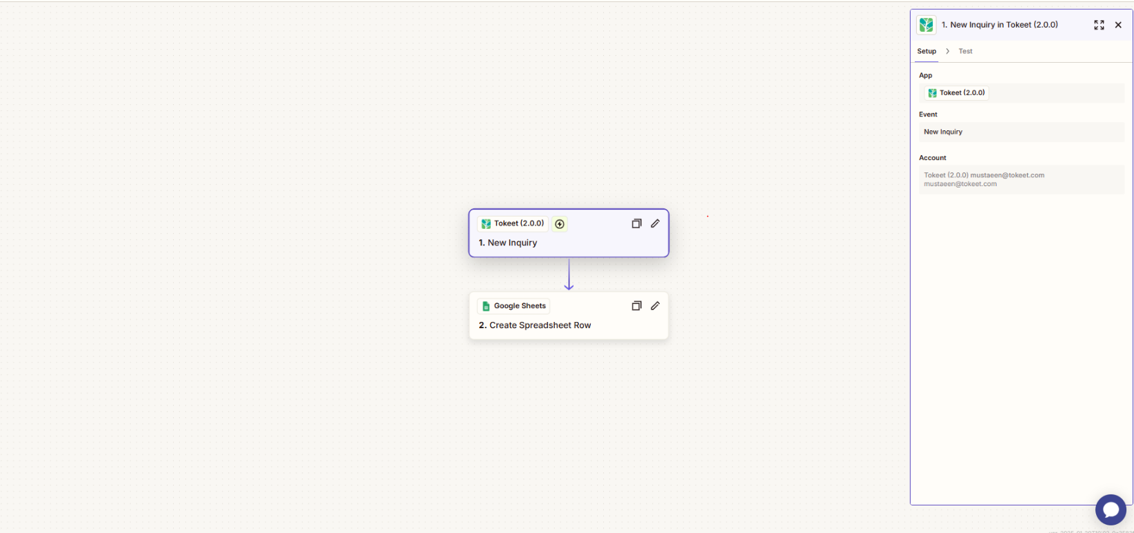1134x533 pixels.
Task: Click the plus icon on Tokeet step
Action: [560, 224]
